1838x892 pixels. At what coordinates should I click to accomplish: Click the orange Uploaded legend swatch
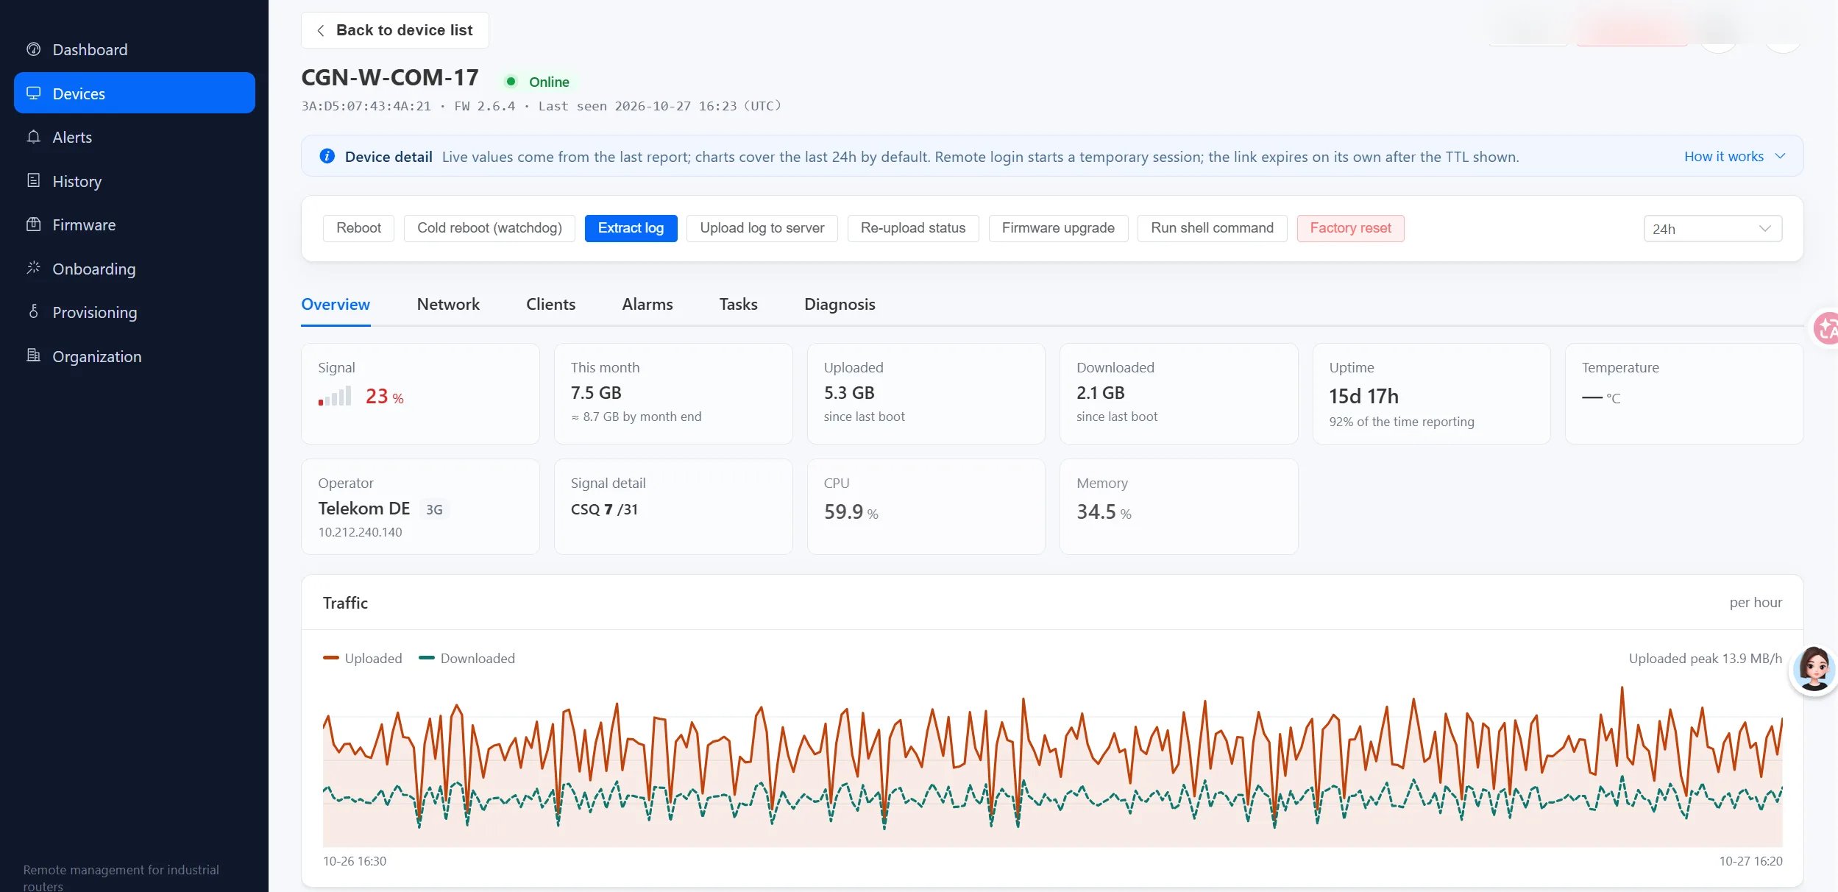331,658
